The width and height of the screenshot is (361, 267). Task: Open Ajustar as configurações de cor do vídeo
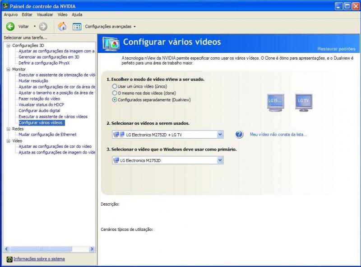pos(55,146)
